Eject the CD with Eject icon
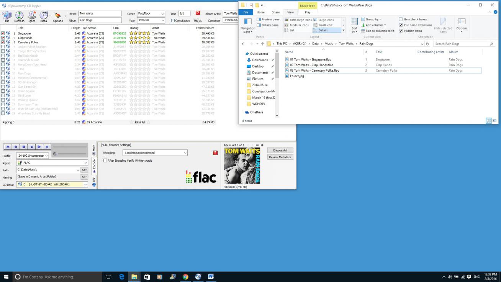Screen dimensions: 501x282 (x=31, y=16)
